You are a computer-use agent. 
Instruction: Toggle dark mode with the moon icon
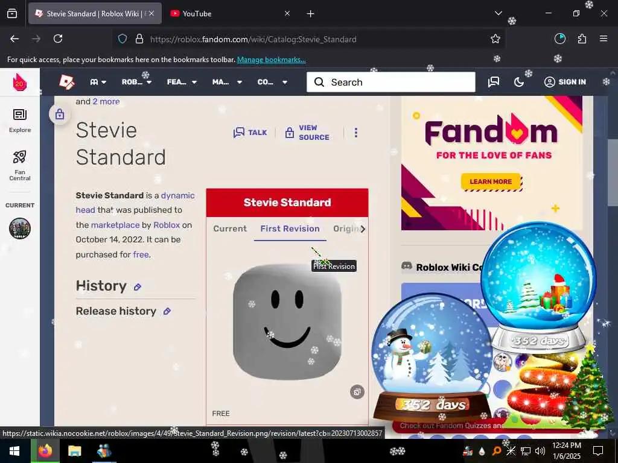pos(519,82)
